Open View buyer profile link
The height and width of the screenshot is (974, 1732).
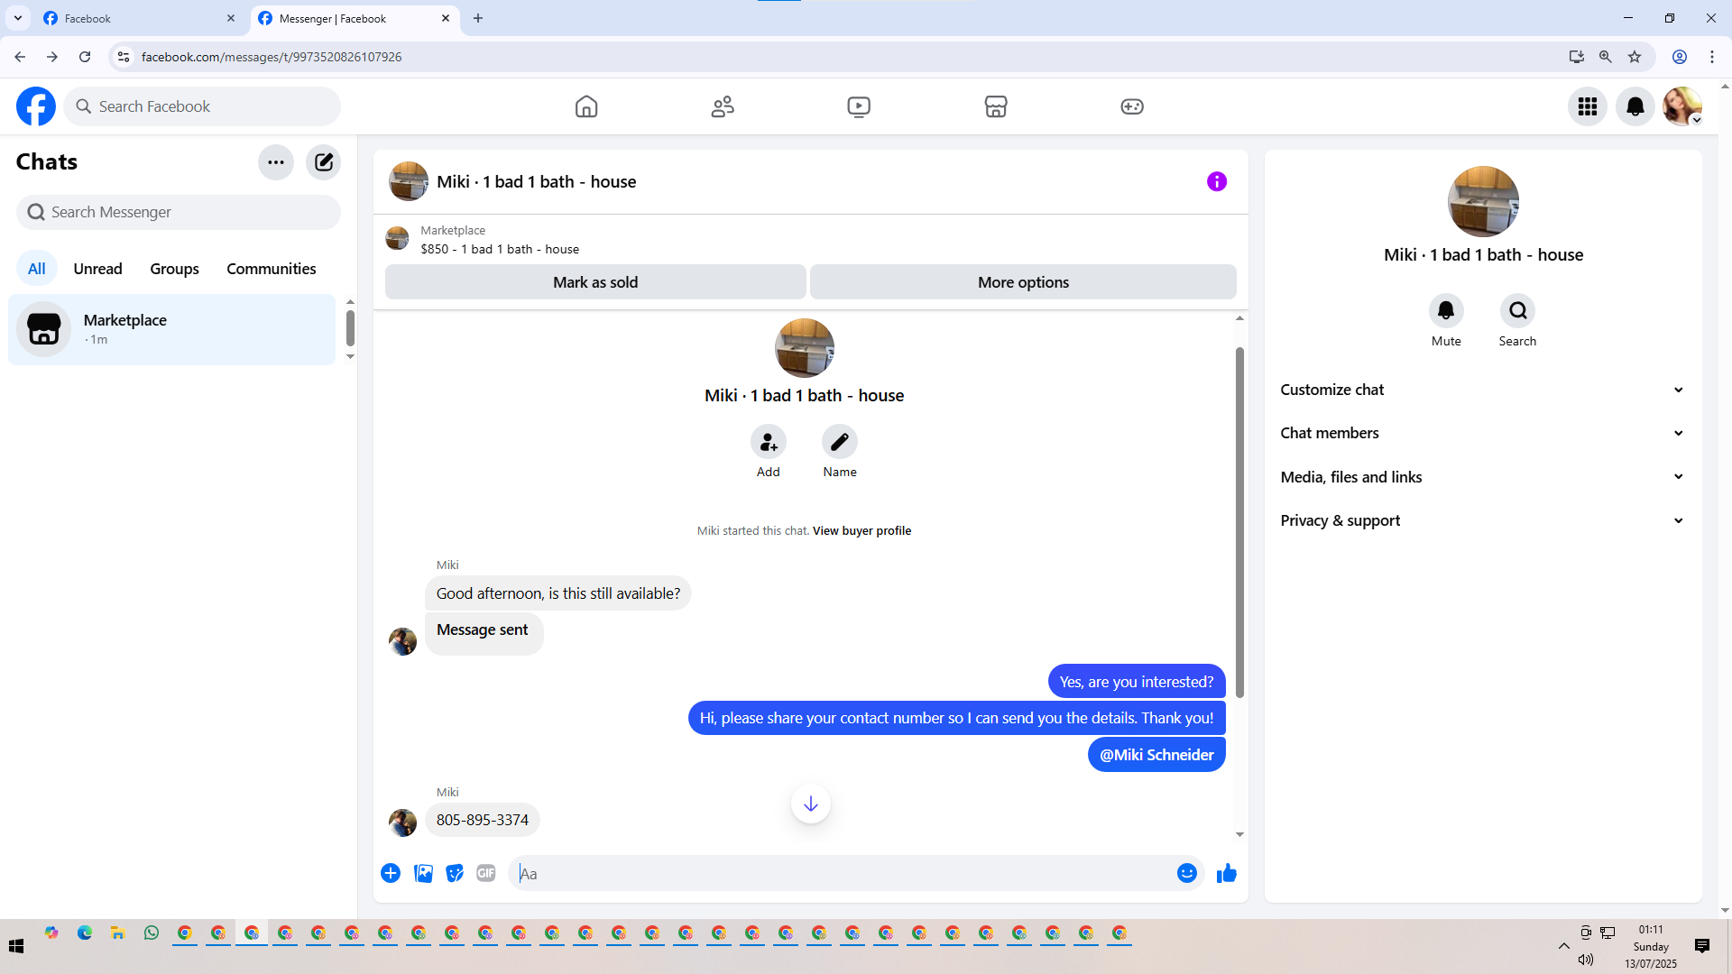[861, 530]
